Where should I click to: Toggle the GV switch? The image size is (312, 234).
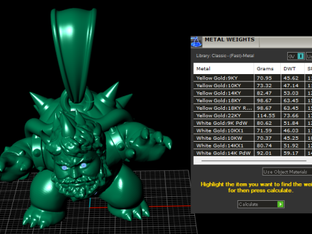(296, 57)
